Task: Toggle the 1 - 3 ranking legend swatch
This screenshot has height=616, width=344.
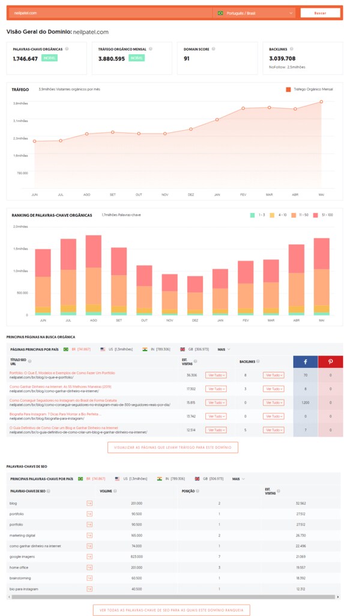Action: (252, 215)
